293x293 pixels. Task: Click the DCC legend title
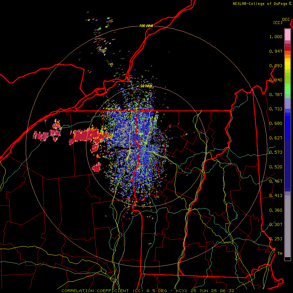pos(286,20)
